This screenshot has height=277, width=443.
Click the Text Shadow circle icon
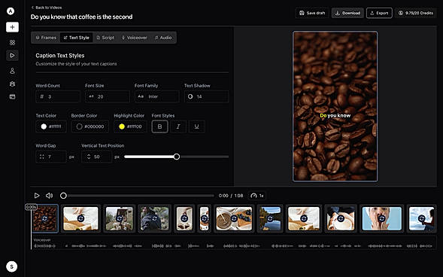tap(190, 96)
